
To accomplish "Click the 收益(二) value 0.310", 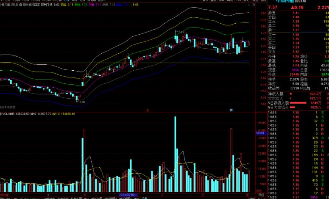I will (x=295, y=88).
